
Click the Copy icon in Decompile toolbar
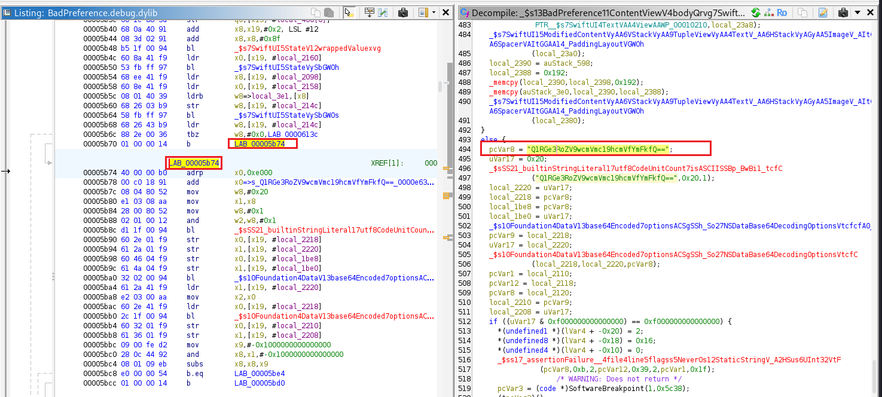click(802, 12)
